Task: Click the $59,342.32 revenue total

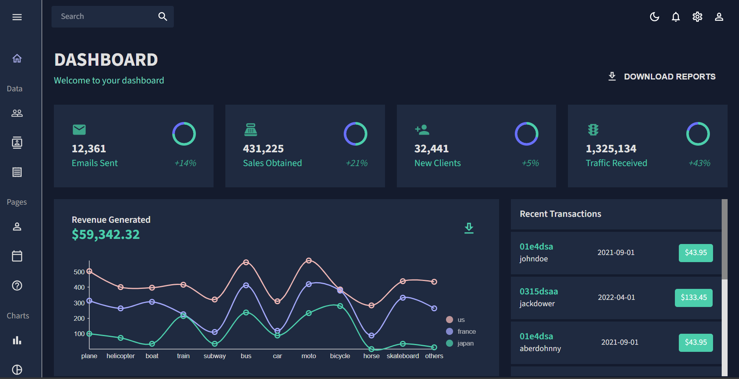Action: (x=105, y=235)
